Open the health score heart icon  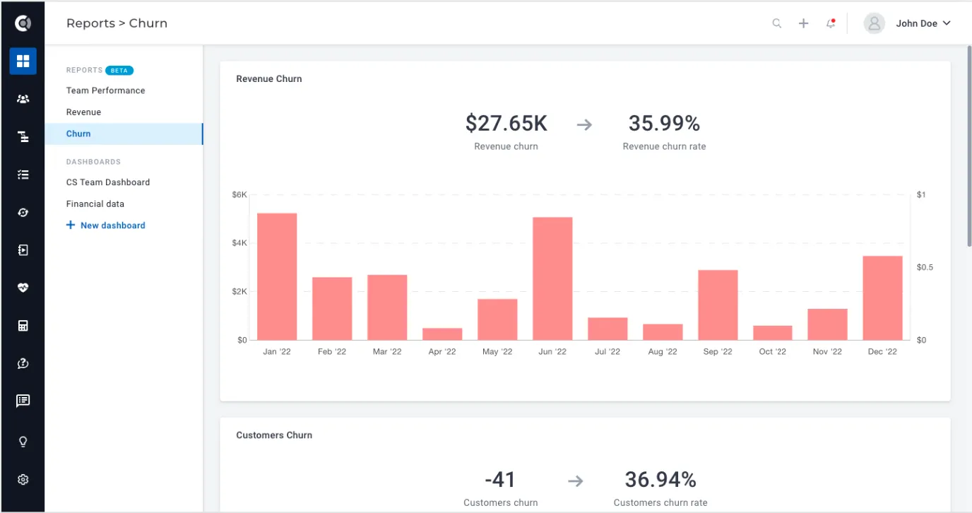(23, 288)
